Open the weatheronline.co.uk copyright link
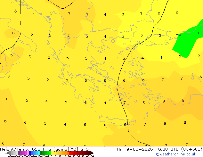 176,154
